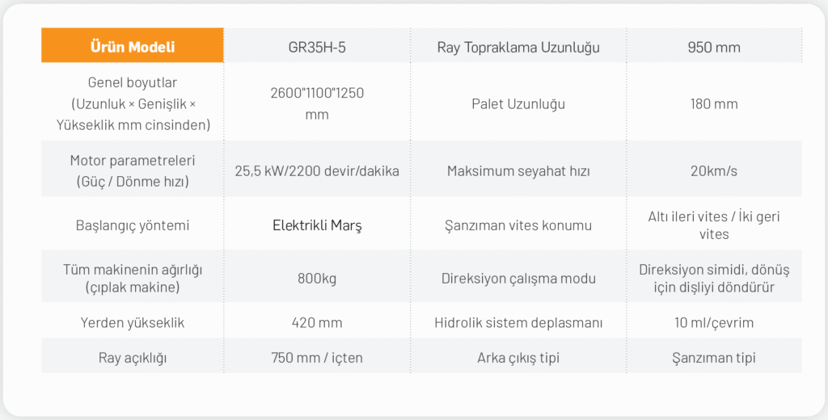Click the Motor parametreleri label cell
The height and width of the screenshot is (420, 828).
tap(133, 171)
